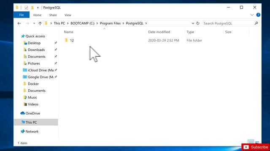The height and width of the screenshot is (151, 270).
Task: Click the pin icon beside Downloads
Action: pyautogui.click(x=55, y=50)
